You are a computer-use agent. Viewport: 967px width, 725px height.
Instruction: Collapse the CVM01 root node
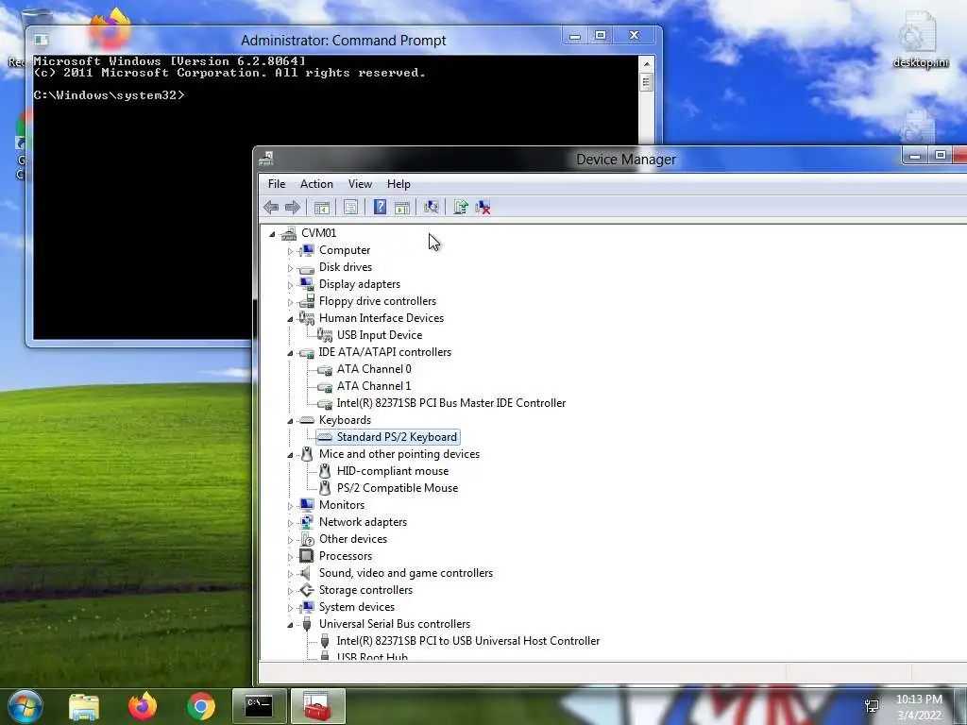click(x=272, y=234)
